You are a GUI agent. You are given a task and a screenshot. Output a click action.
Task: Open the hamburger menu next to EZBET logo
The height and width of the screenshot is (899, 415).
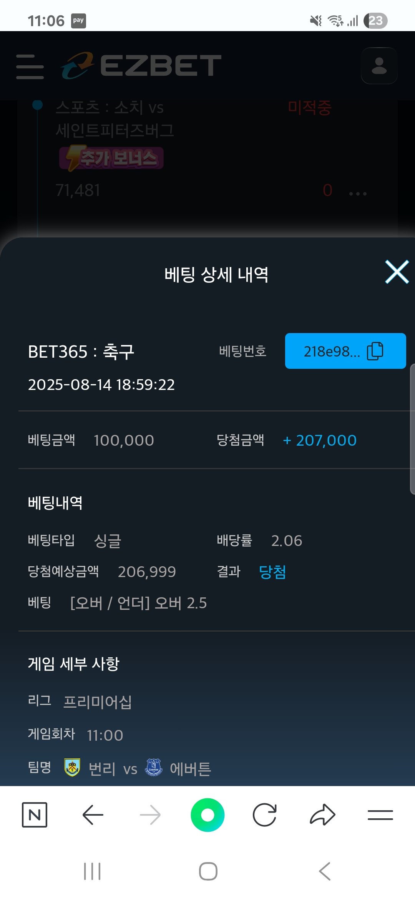pos(30,66)
